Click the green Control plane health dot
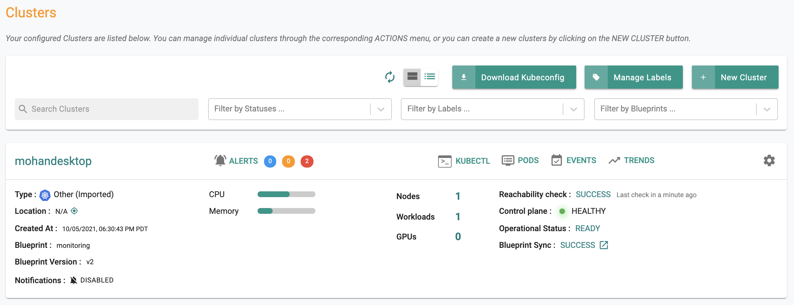Screen dimensions: 794x305 click(x=562, y=211)
